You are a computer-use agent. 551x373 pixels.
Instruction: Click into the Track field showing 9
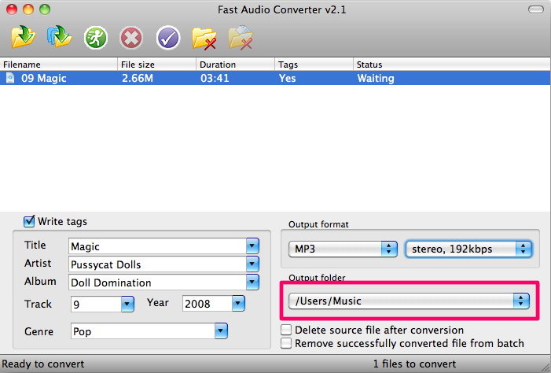point(96,304)
